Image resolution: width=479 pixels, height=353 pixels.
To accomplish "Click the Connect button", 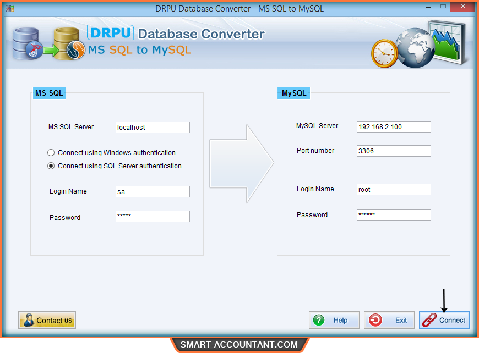I will [x=444, y=320].
